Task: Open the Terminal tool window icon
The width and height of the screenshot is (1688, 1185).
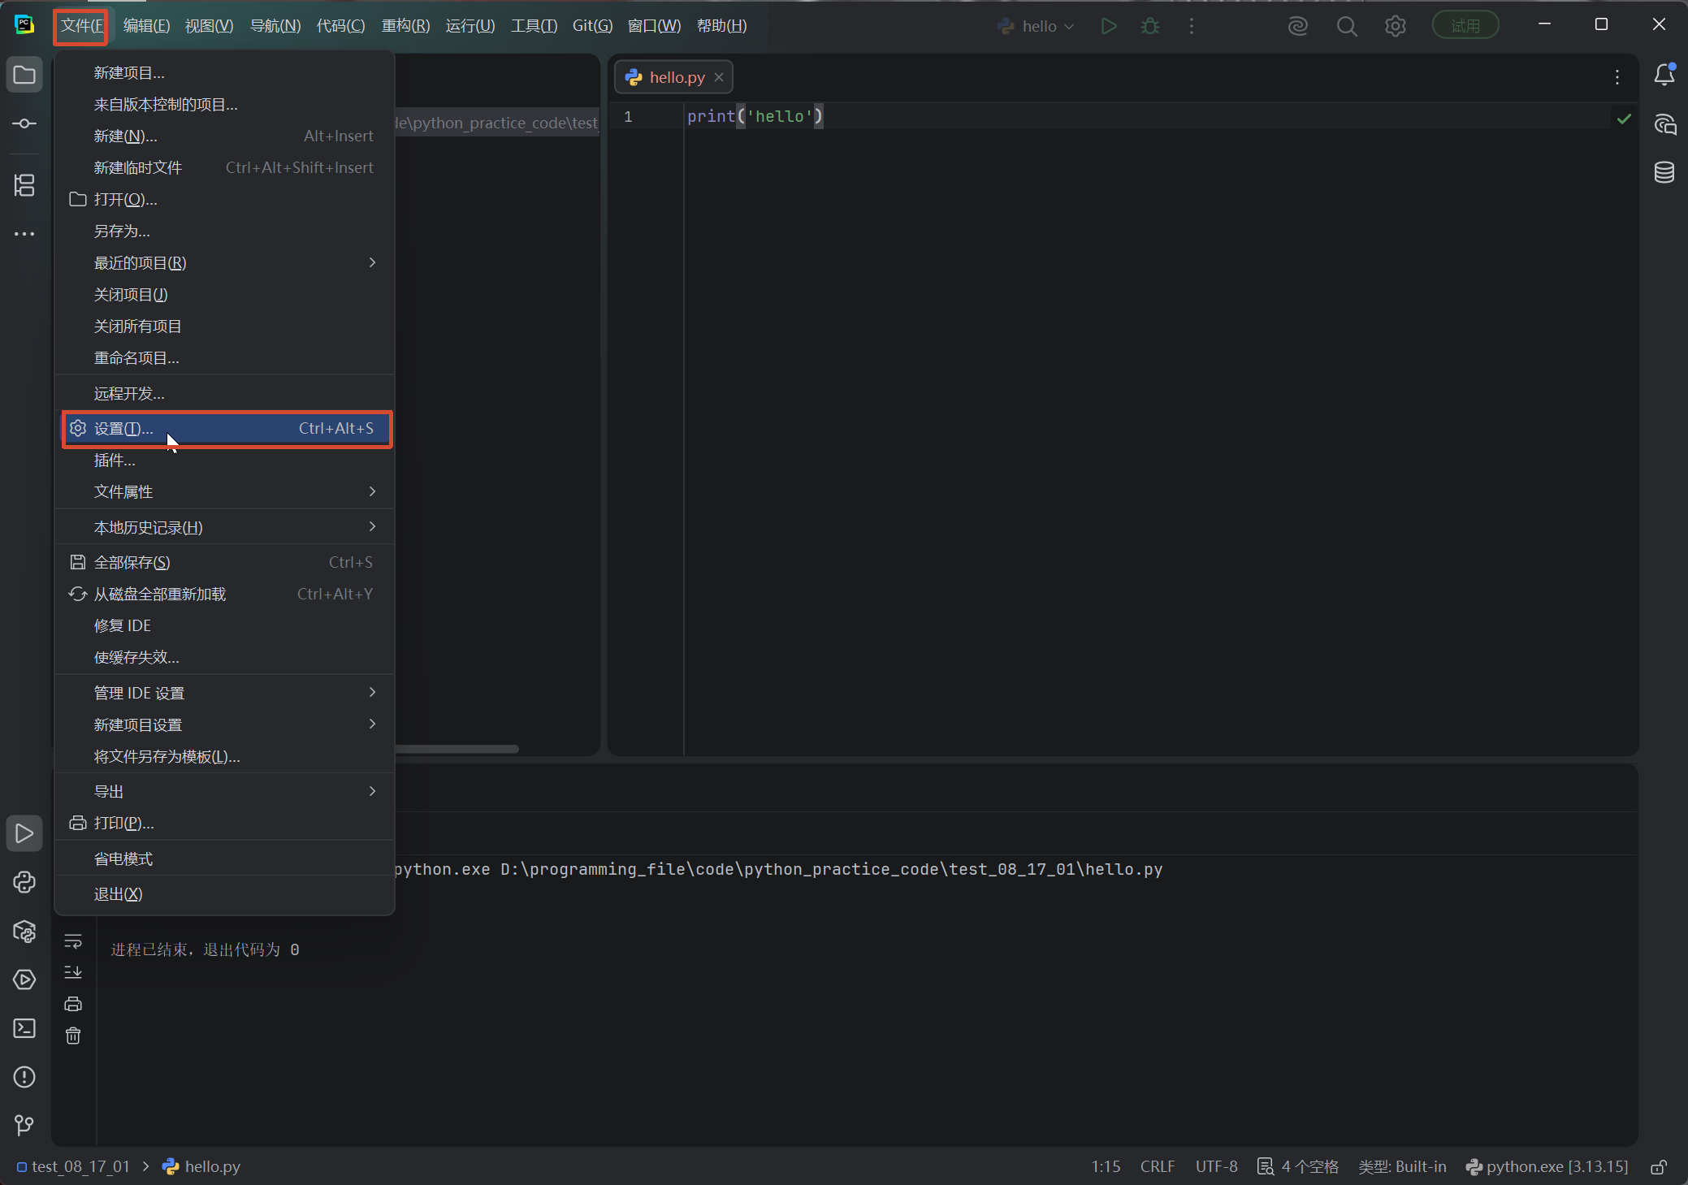Action: (24, 1028)
